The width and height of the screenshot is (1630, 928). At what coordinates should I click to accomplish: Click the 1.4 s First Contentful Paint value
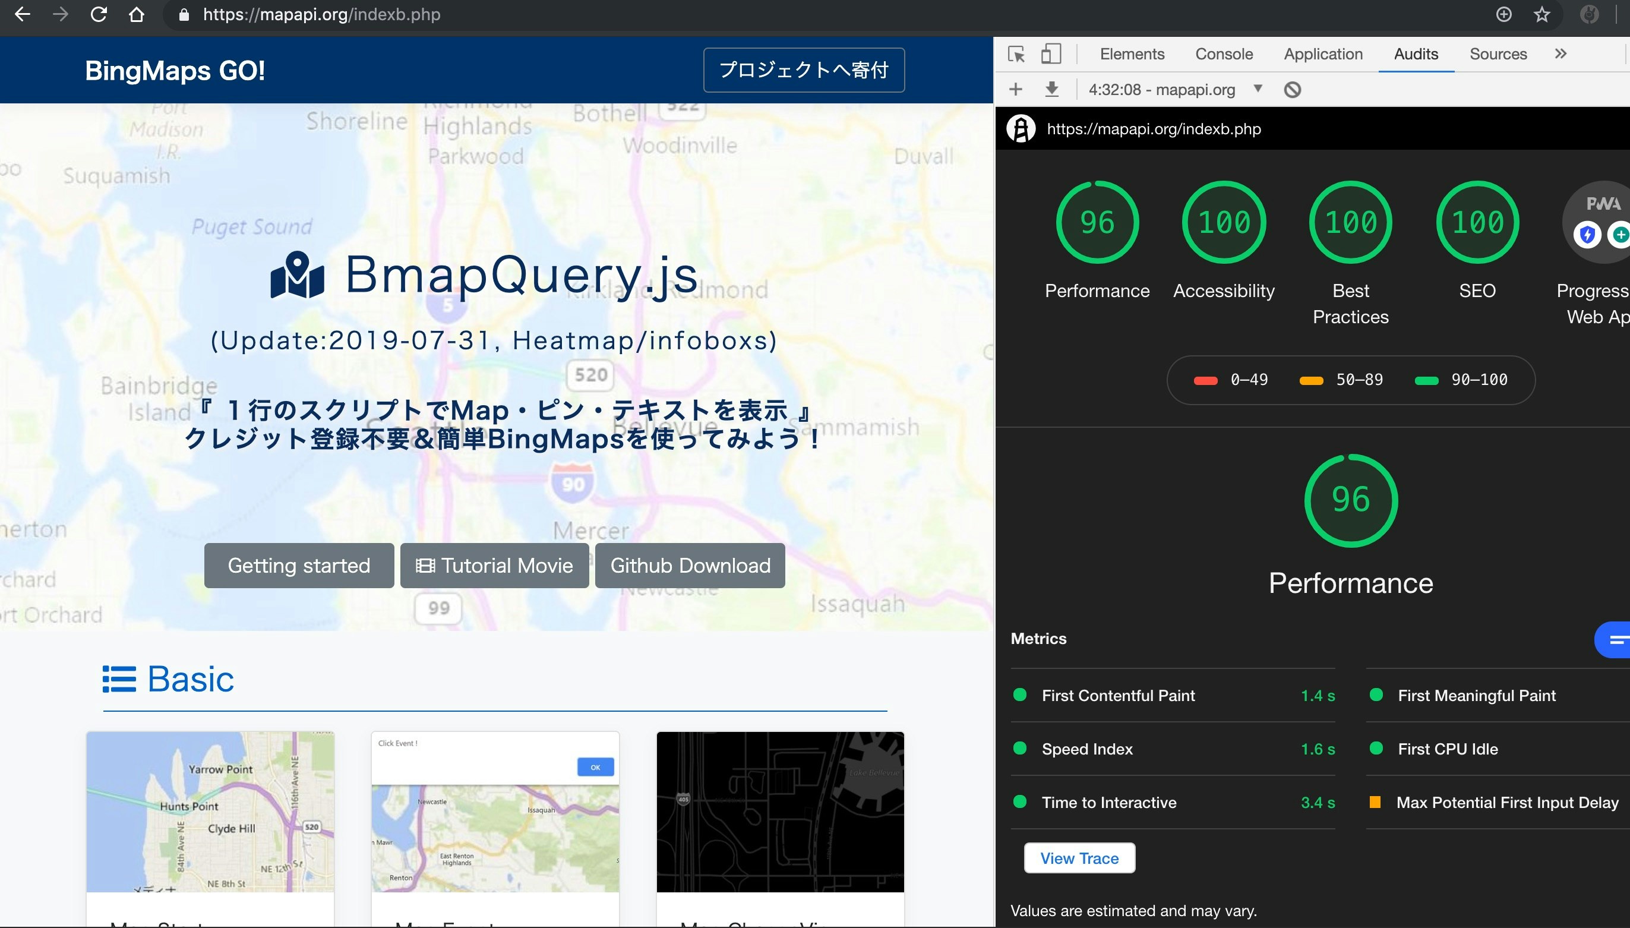pos(1318,695)
